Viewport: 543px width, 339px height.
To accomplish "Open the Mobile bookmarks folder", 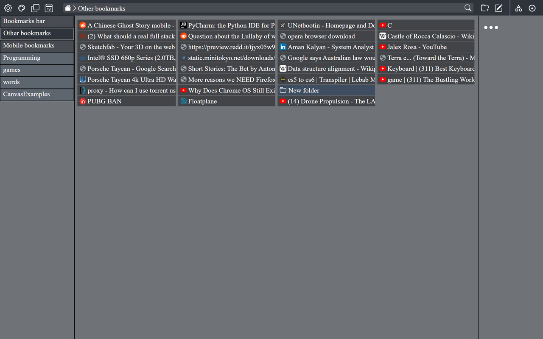I will coord(37,46).
